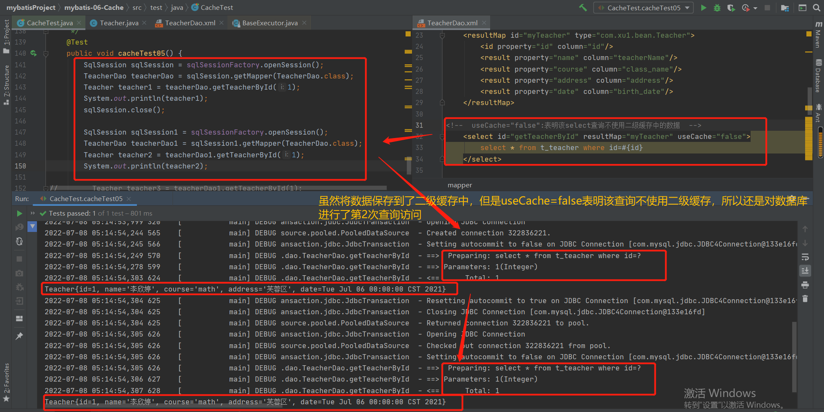Collapse the resultMap fold marker at line 23
Viewport: 824px width, 412px height.
(442, 36)
